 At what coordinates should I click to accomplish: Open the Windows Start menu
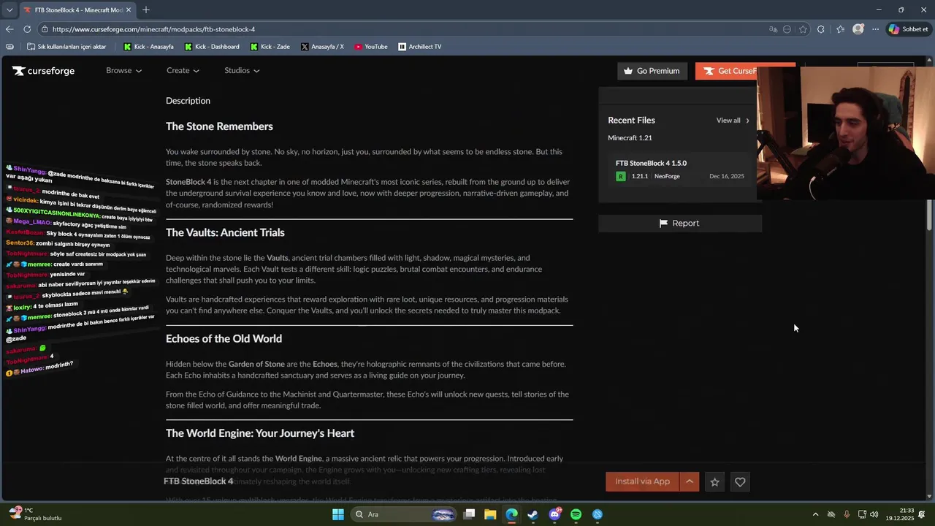point(337,514)
